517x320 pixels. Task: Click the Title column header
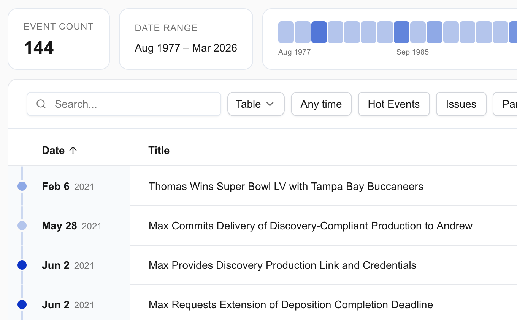click(159, 150)
